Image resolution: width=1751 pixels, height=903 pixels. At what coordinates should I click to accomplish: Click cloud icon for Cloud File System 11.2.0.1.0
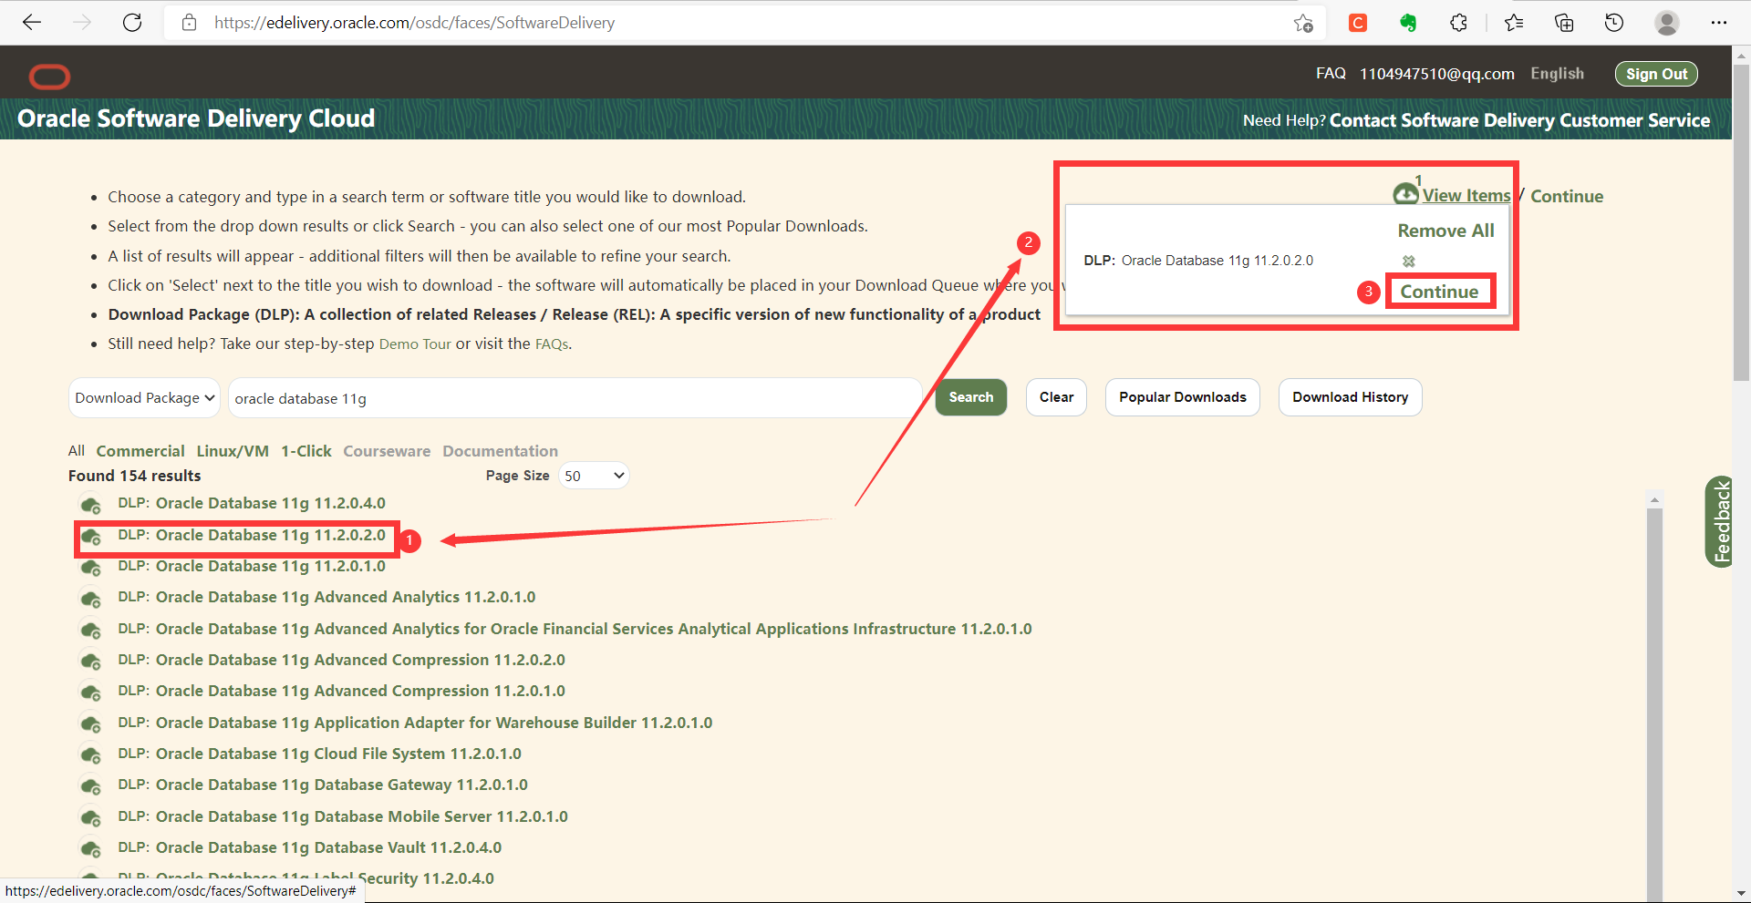[90, 755]
